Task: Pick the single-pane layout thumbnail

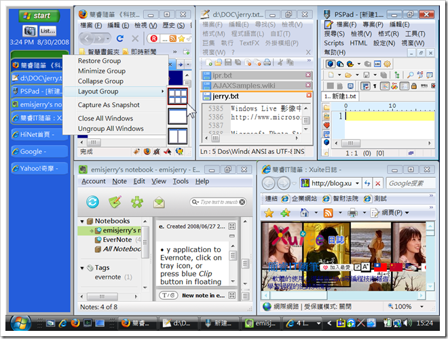Action: (x=177, y=117)
